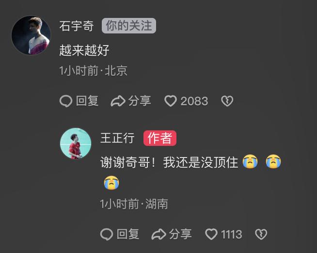The image size is (317, 253).
Task: Open username 石宇奇 profile link
Action: click(77, 26)
